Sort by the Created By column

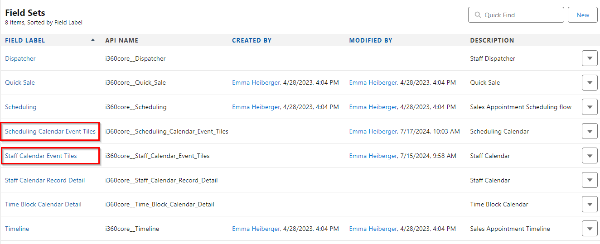pos(252,40)
